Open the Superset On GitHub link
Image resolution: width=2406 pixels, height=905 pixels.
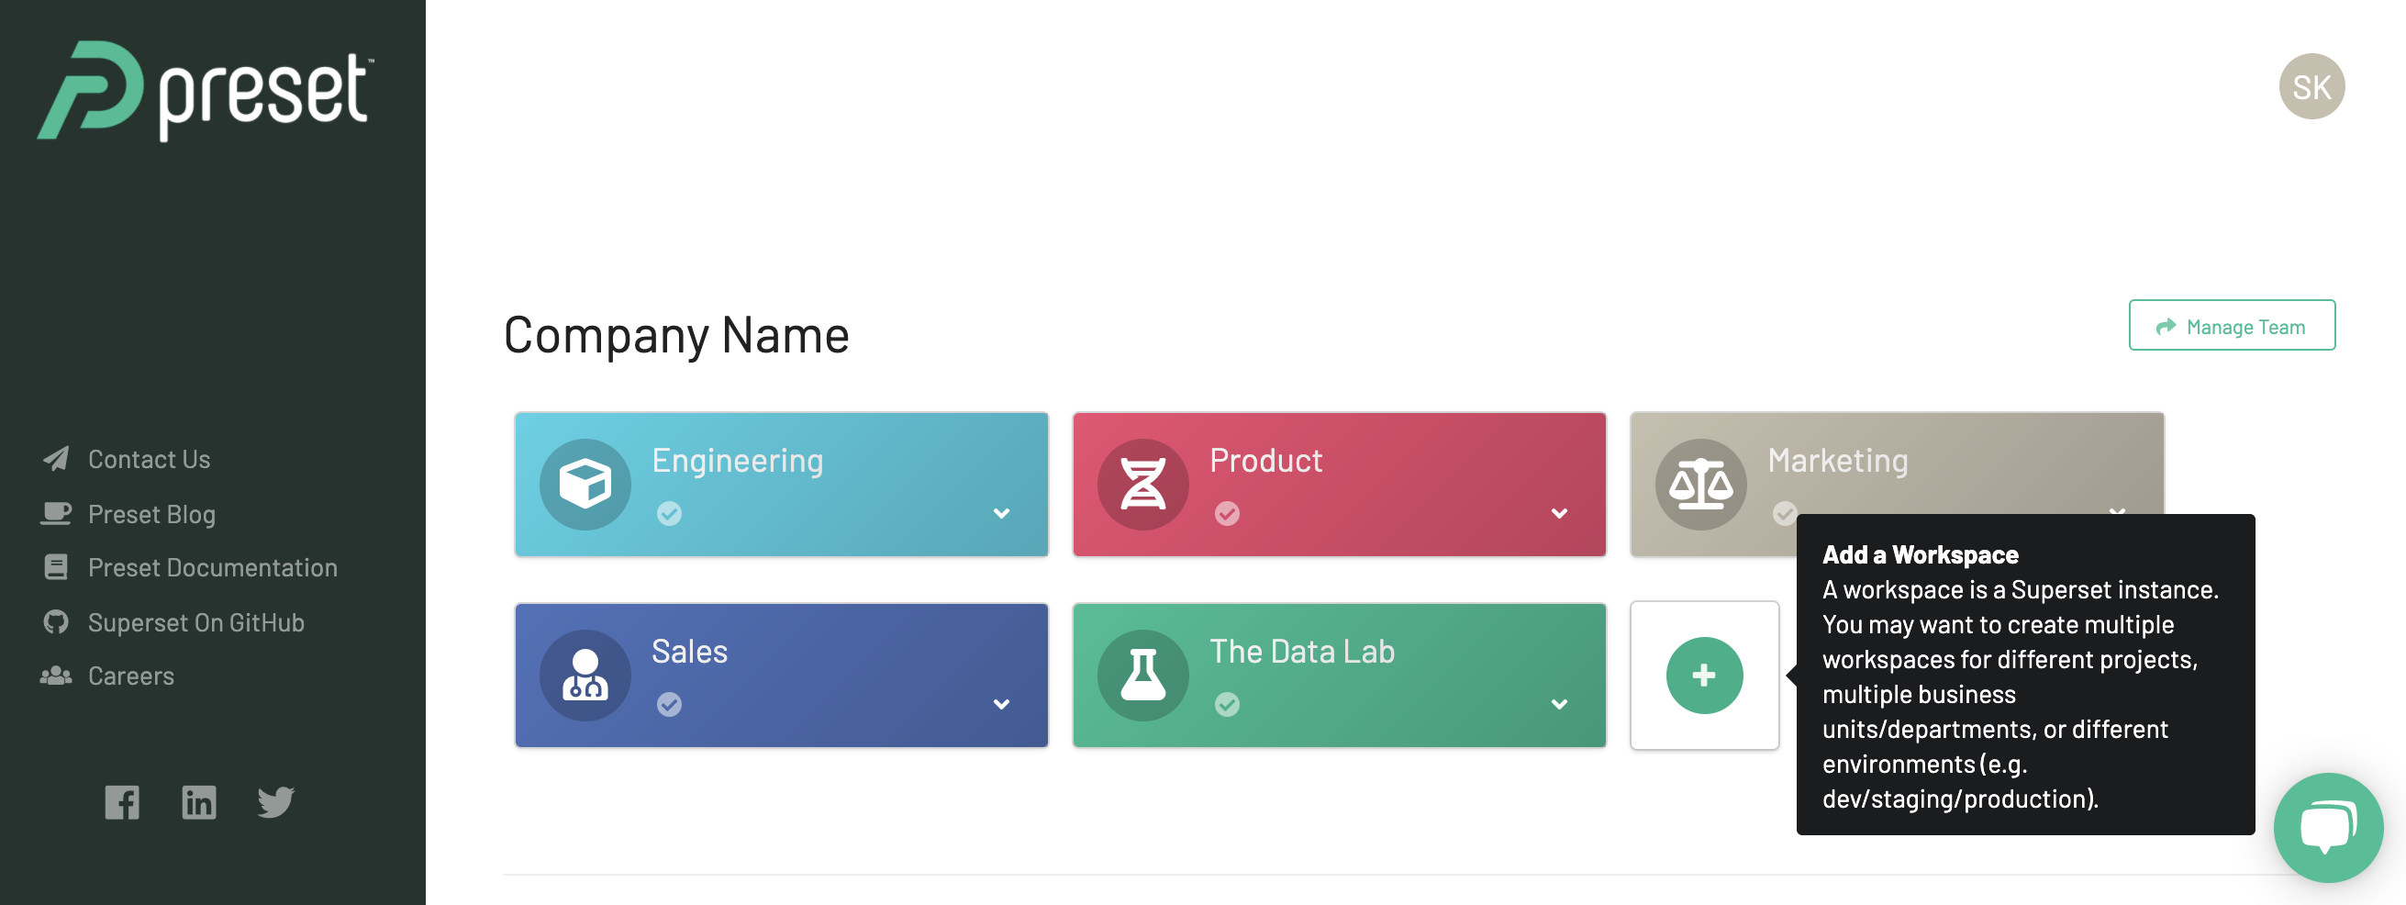coord(195,623)
